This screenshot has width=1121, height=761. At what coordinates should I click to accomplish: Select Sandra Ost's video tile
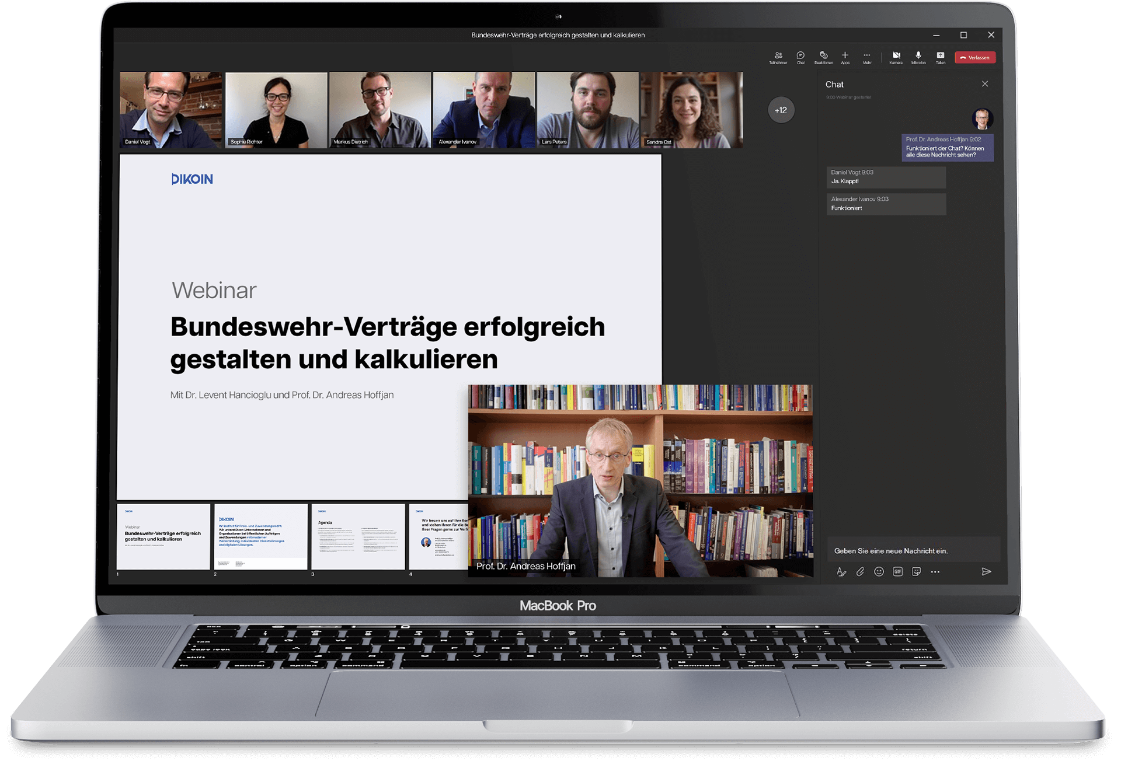691,110
